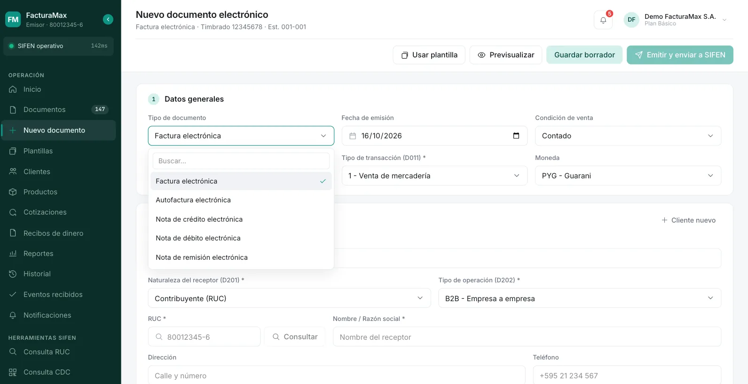748x384 pixels.
Task: Open Documentos list in the sidebar
Action: coord(58,110)
